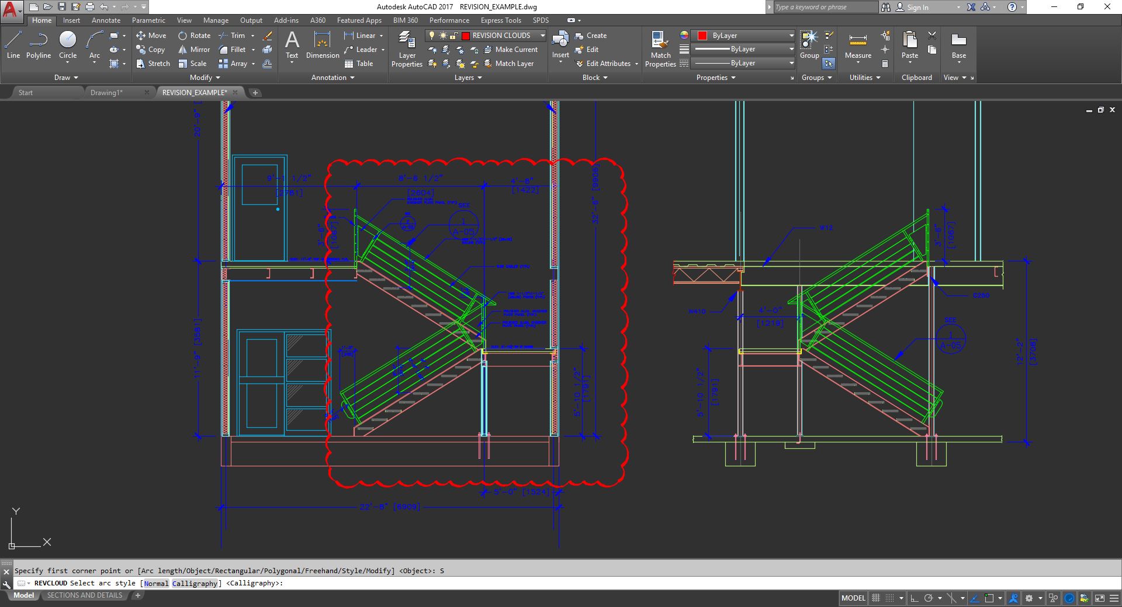Toggle Ortho mode in the status bar
The height and width of the screenshot is (607, 1122).
click(x=915, y=598)
